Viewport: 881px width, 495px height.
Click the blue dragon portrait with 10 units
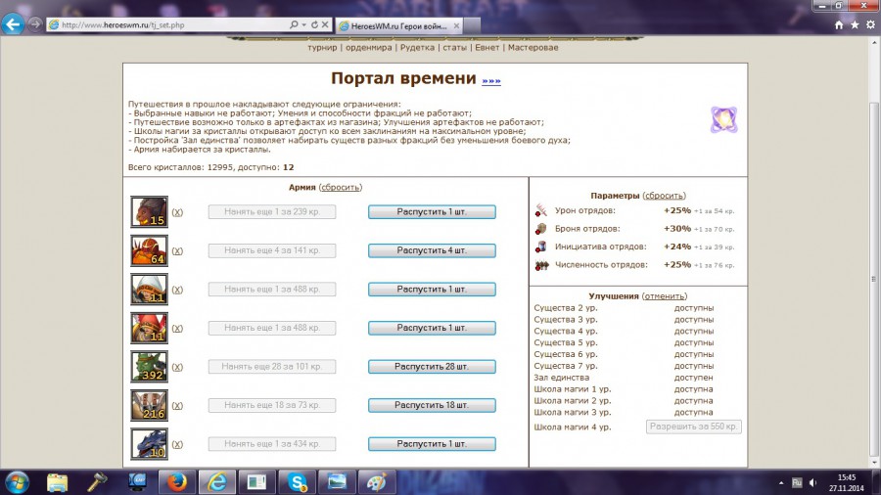click(149, 444)
